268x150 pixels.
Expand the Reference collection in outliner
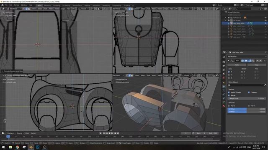[226, 17]
